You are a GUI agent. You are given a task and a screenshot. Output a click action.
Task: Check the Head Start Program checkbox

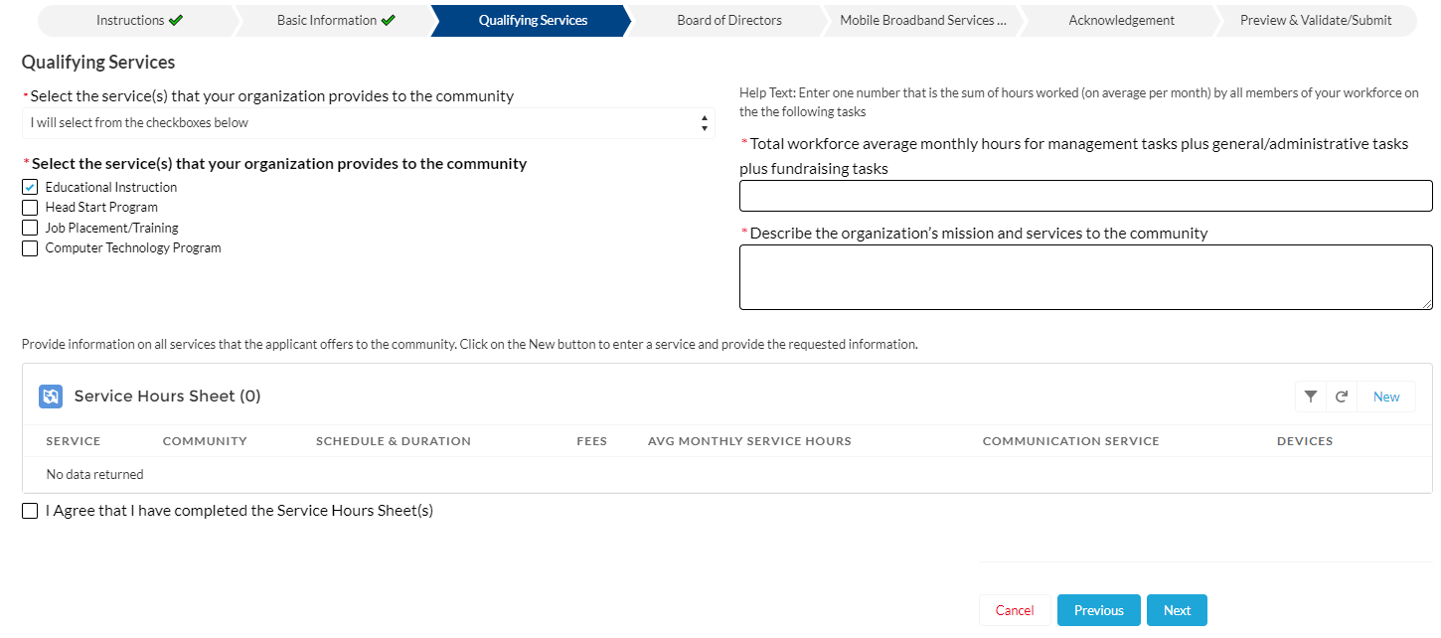click(x=29, y=207)
